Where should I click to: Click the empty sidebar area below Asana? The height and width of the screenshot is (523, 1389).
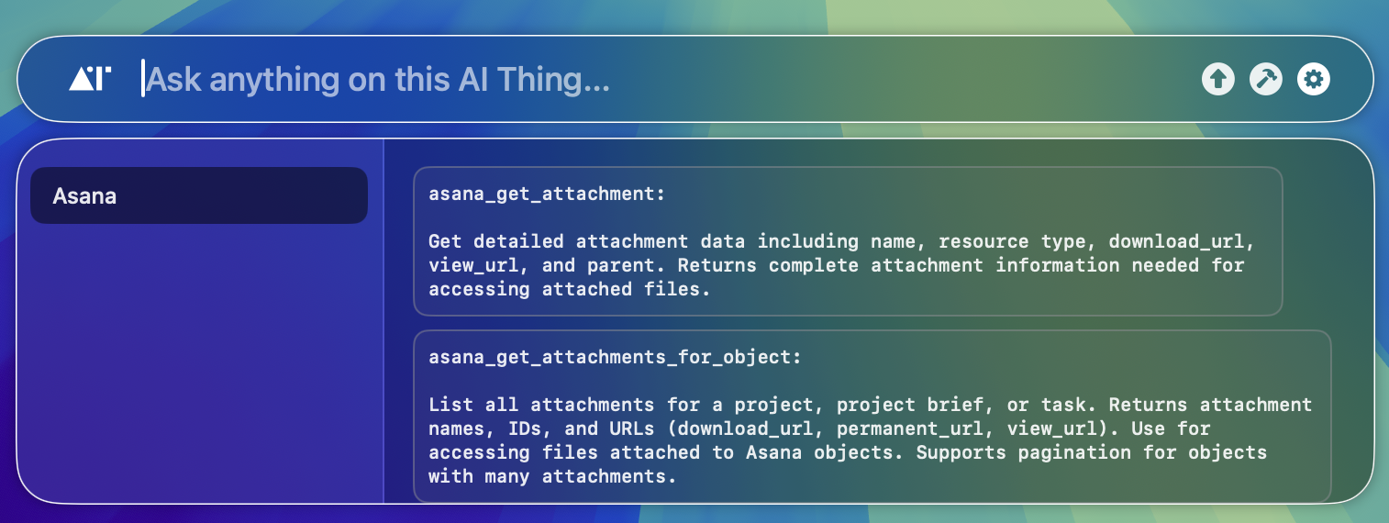[199, 367]
